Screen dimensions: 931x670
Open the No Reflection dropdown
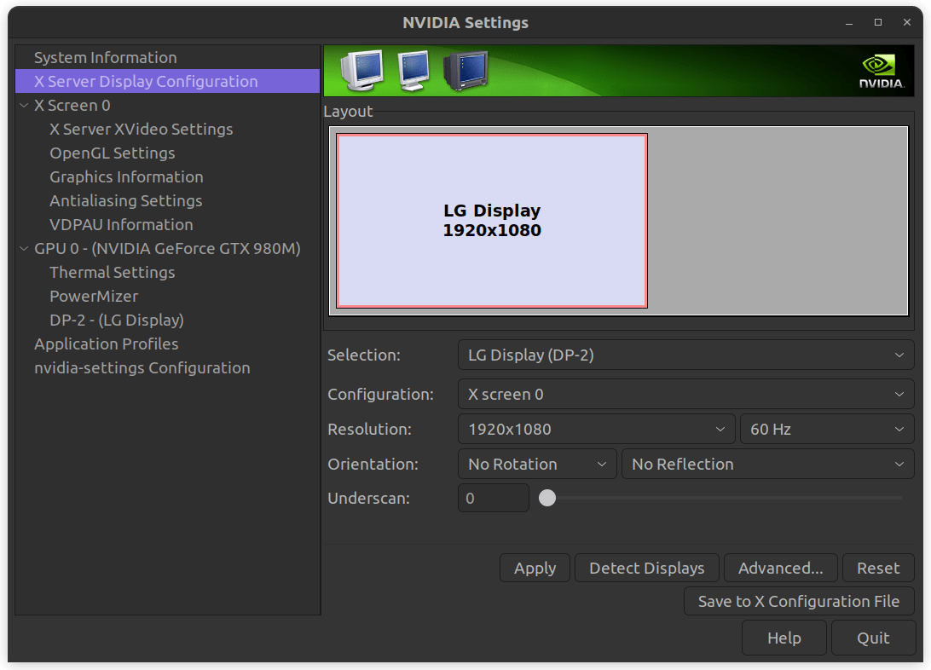pyautogui.click(x=767, y=464)
